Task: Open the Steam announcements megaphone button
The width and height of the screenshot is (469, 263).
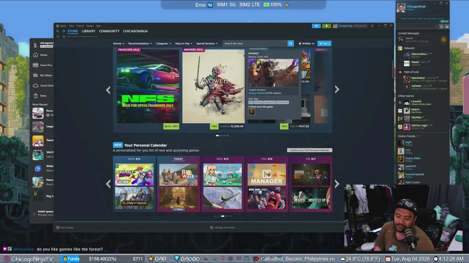Action: tap(316, 26)
